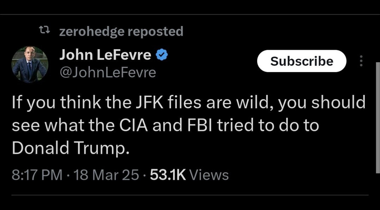
Task: Open the three-dot more options menu
Action: point(361,61)
